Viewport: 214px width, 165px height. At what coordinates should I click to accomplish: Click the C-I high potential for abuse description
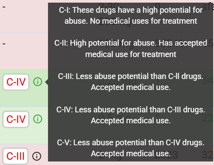point(131,15)
